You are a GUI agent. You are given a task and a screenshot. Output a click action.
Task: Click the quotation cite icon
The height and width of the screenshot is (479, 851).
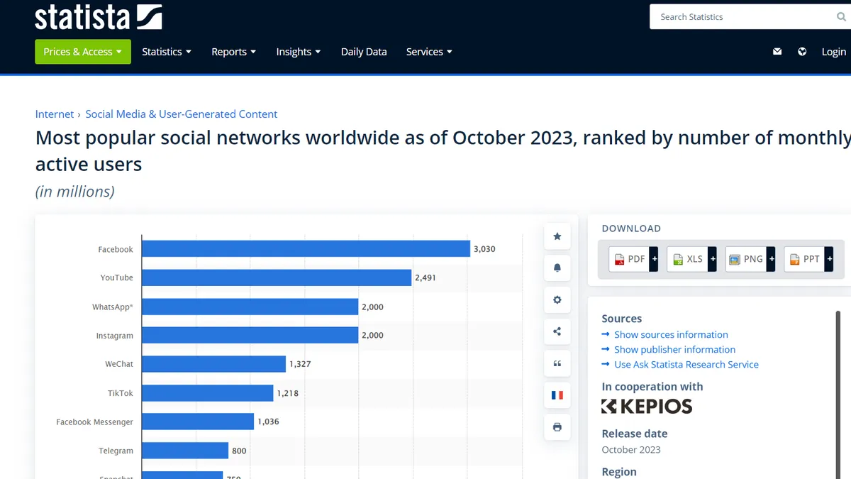pos(557,363)
